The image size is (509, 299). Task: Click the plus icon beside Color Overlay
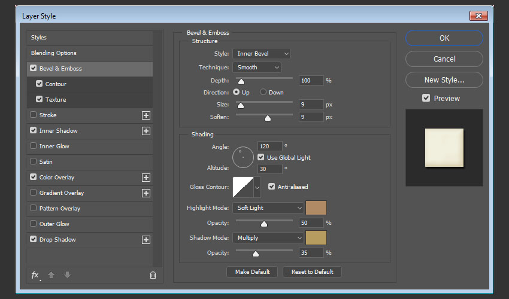tap(146, 178)
